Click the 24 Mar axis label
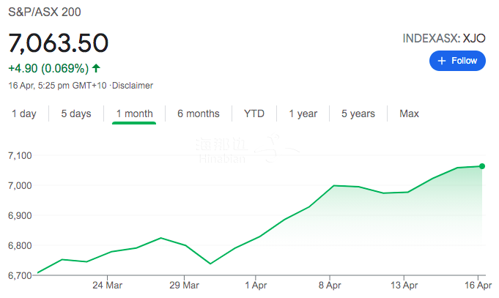Image resolution: width=499 pixels, height=298 pixels. [107, 285]
